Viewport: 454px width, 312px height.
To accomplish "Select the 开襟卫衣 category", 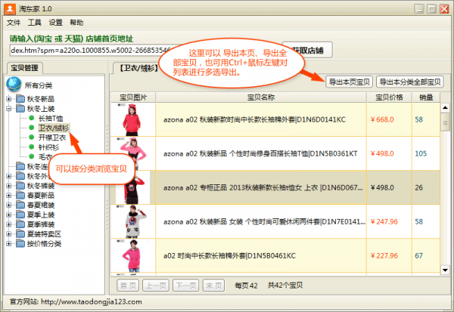I will point(52,137).
